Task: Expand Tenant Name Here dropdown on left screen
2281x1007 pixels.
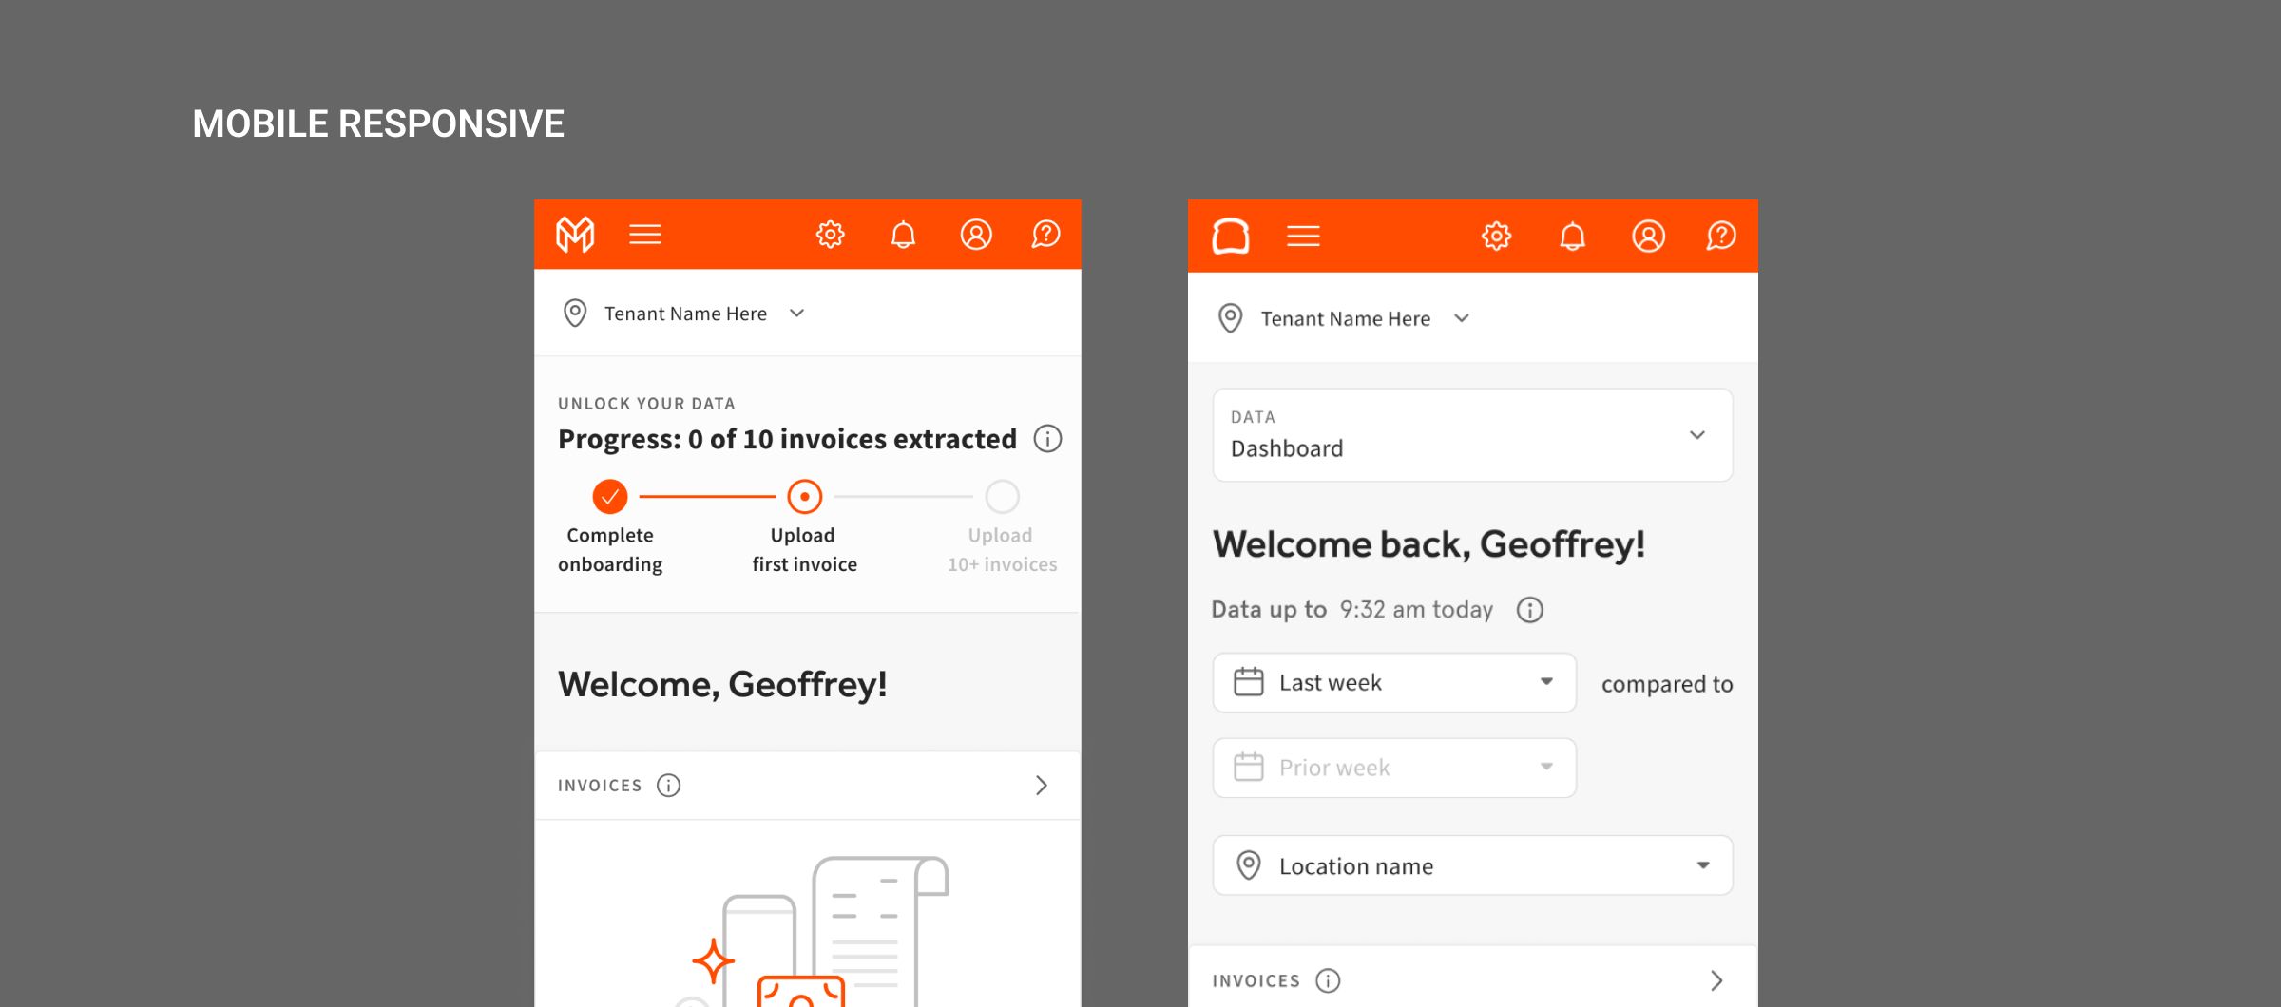Action: coord(796,313)
